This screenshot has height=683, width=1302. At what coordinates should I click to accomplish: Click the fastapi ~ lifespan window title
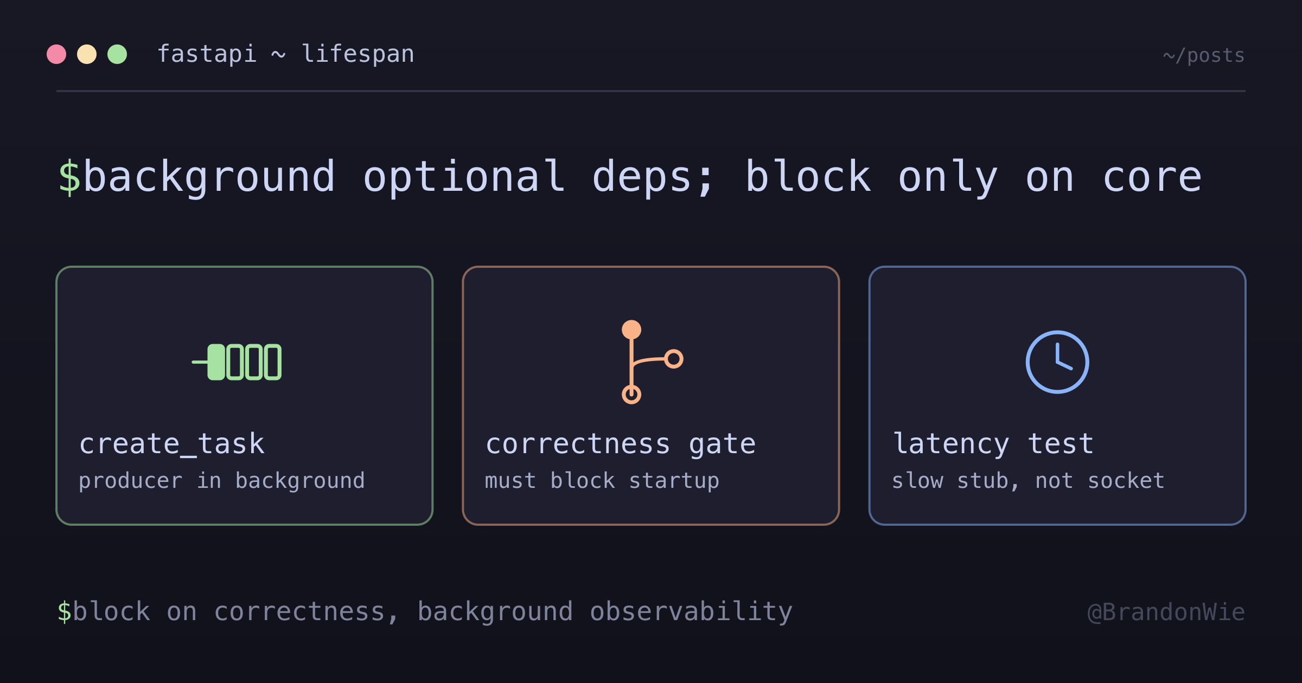[286, 54]
